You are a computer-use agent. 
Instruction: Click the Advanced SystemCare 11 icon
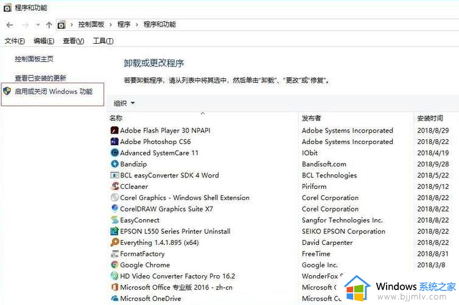(x=114, y=152)
